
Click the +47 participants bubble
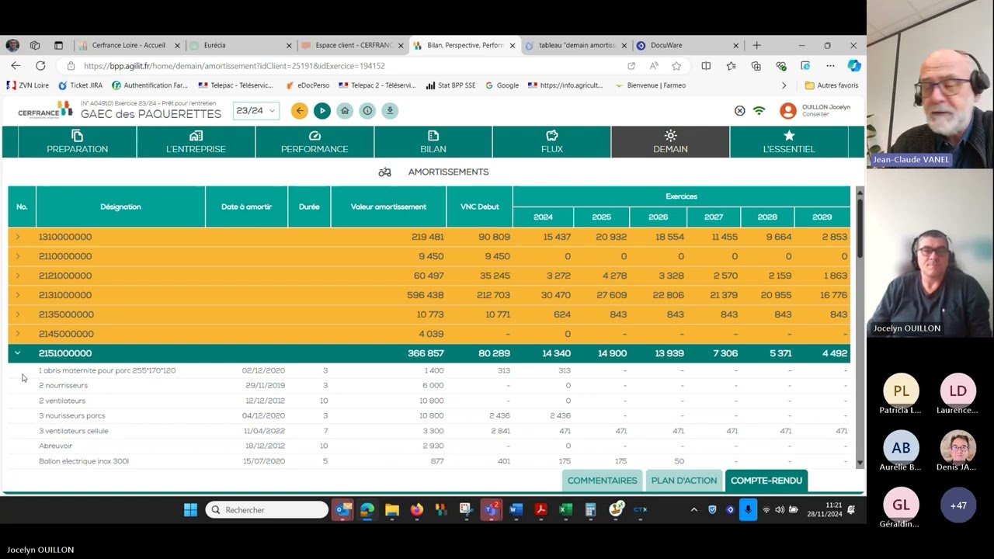(x=958, y=505)
